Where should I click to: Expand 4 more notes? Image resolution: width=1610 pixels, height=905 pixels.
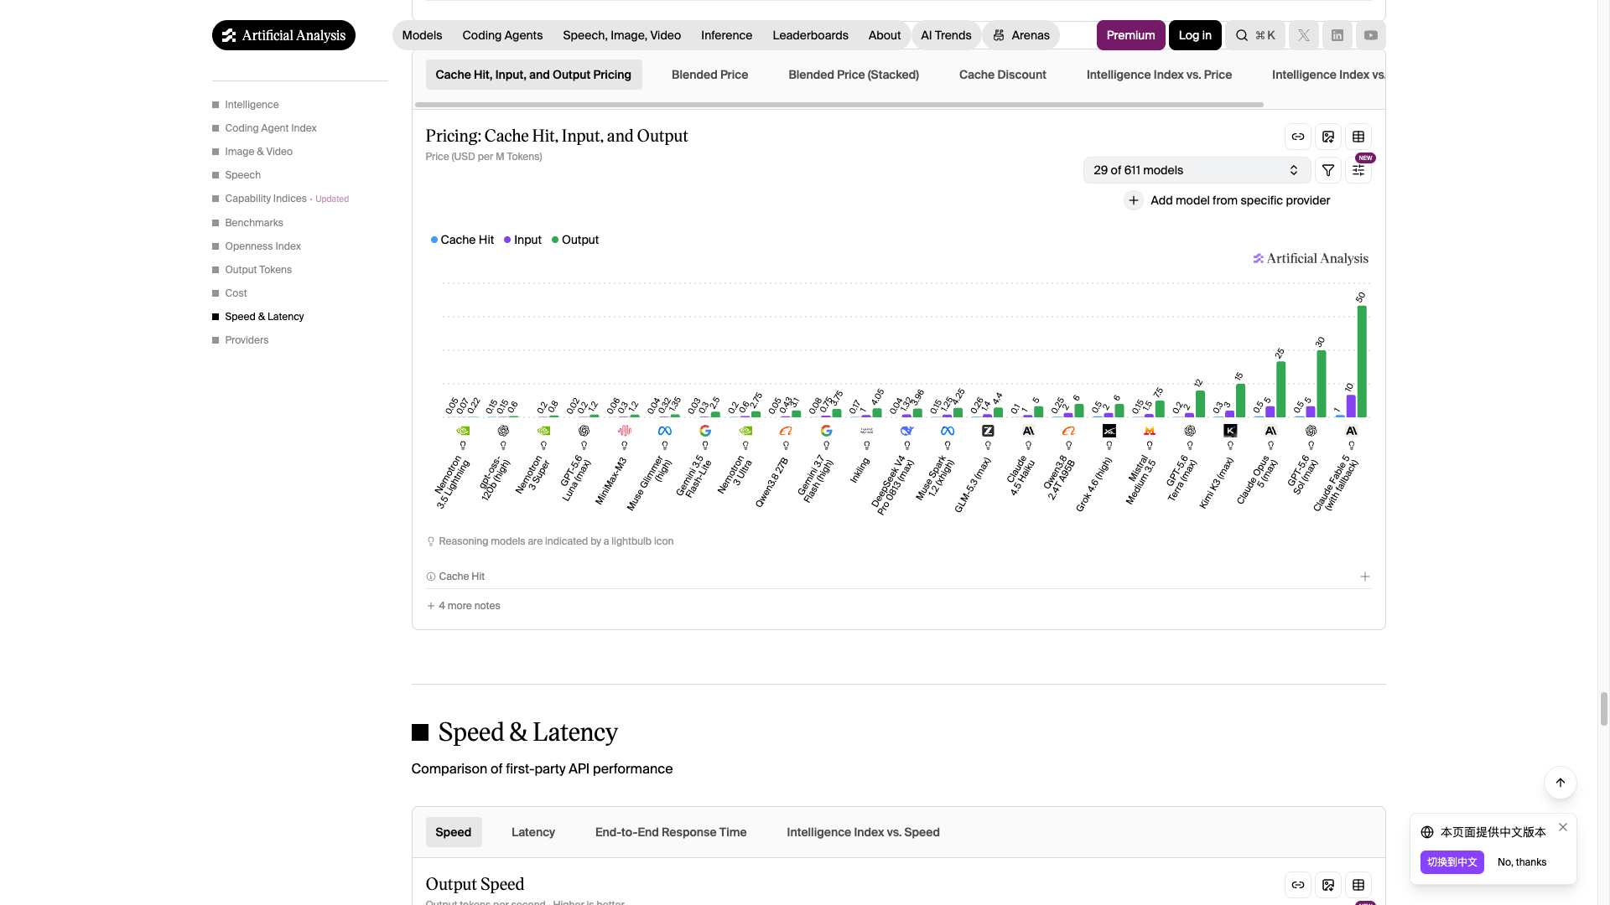click(463, 606)
